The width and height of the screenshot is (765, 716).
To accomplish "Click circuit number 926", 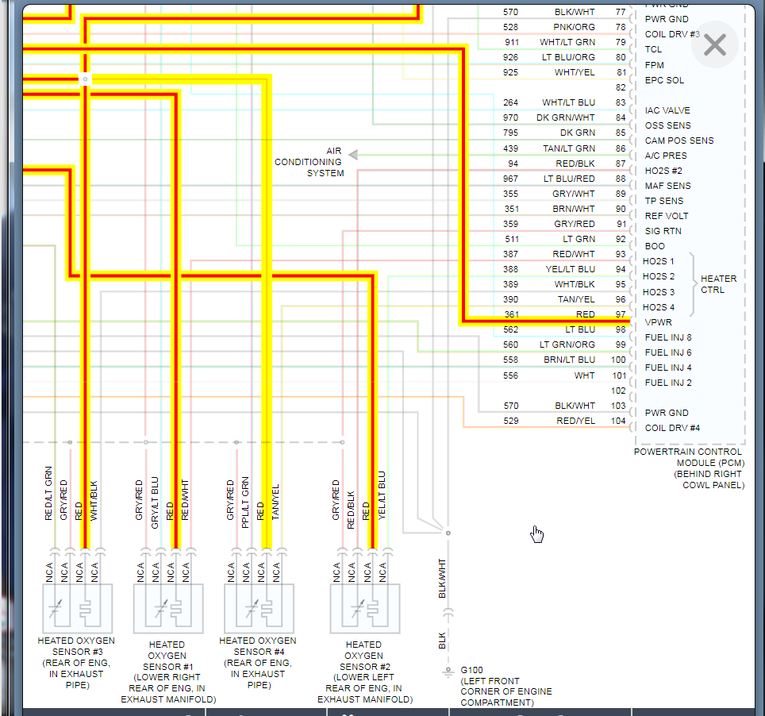I will [x=510, y=57].
